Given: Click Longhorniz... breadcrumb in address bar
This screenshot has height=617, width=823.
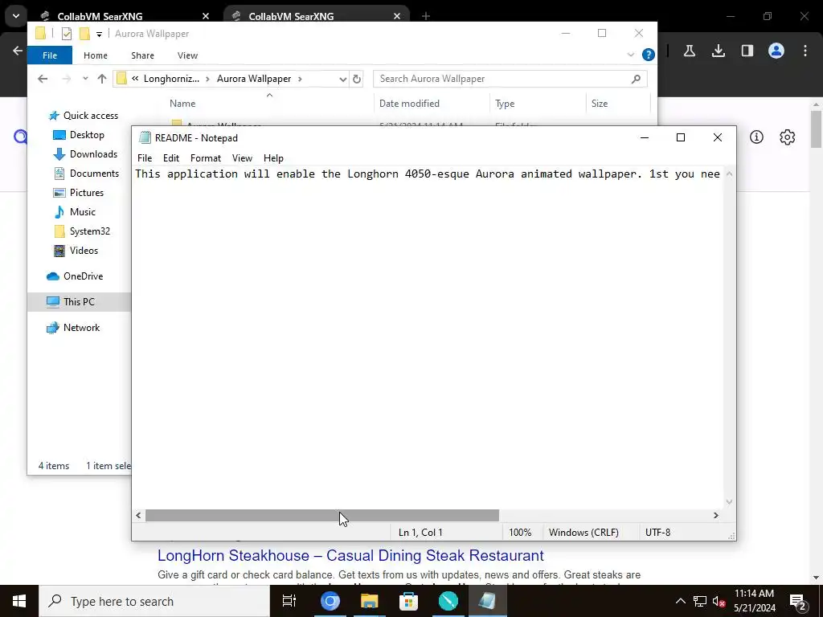Looking at the screenshot, I should tap(171, 79).
